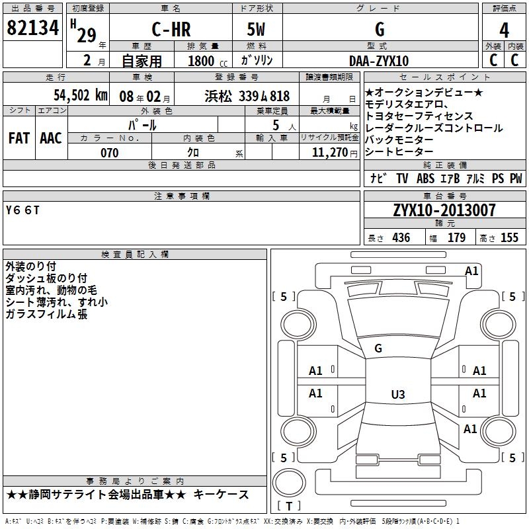Click the A1 mark on front bumper
Image resolution: width=529 pixels, height=529 pixels.
(471, 271)
